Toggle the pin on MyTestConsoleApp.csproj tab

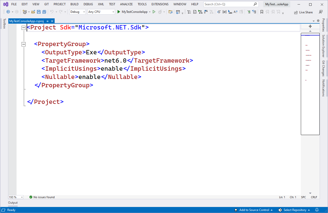click(48, 21)
